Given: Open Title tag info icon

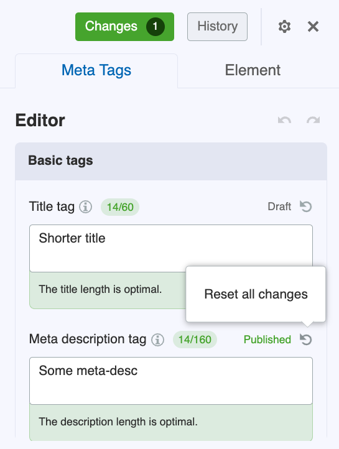Looking at the screenshot, I should point(85,206).
